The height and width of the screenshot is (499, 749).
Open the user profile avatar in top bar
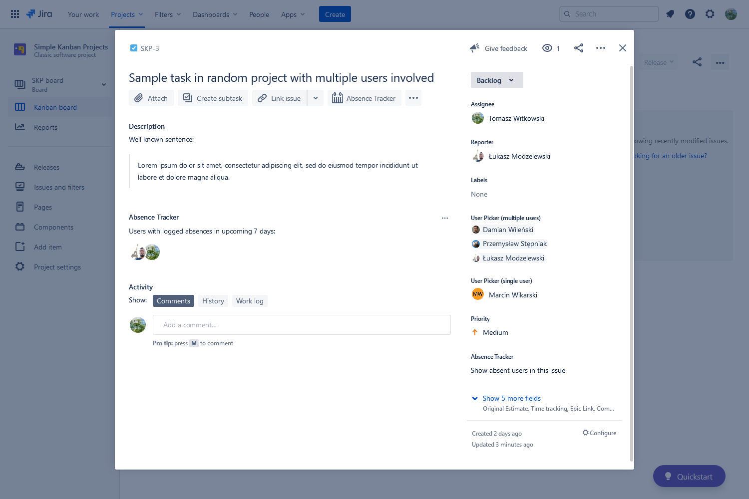pos(731,14)
